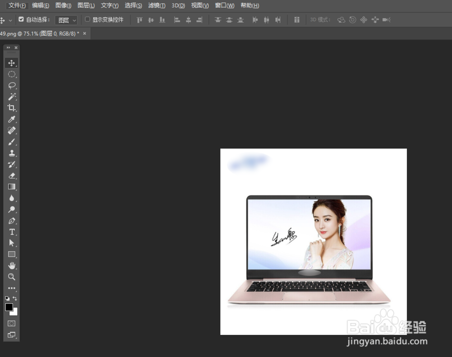Open the 滤镜(T) menu
The width and height of the screenshot is (452, 357).
click(157, 5)
